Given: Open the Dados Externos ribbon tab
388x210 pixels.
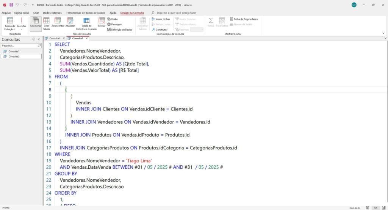Looking at the screenshot, I should pos(52,13).
